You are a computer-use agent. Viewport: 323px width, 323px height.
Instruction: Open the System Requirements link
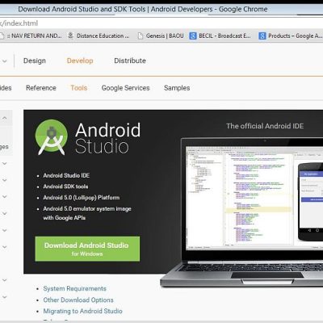pos(74,288)
